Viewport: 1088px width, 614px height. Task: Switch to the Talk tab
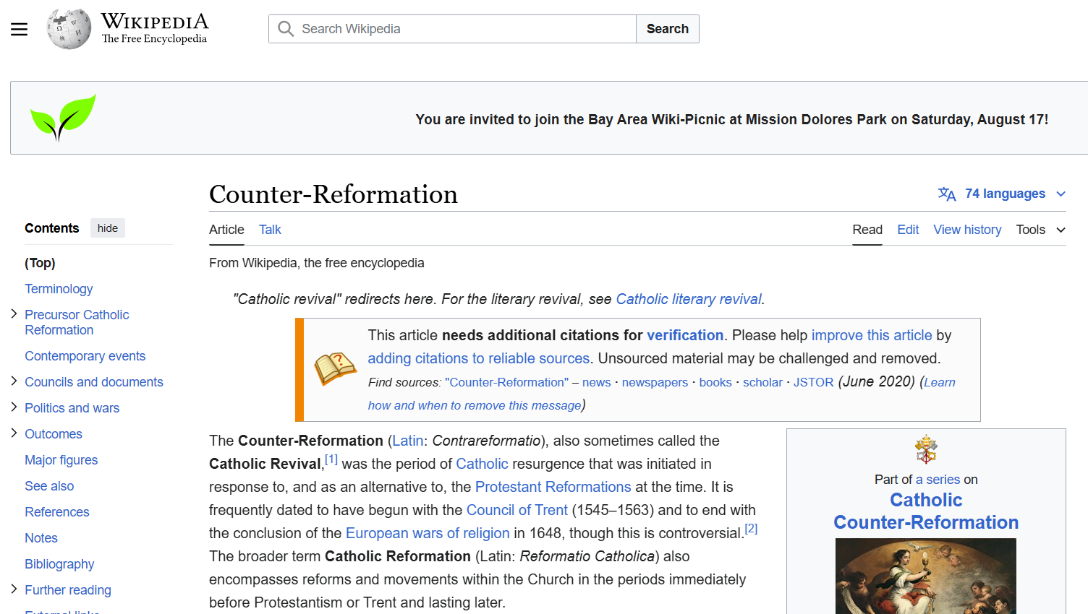click(x=270, y=230)
